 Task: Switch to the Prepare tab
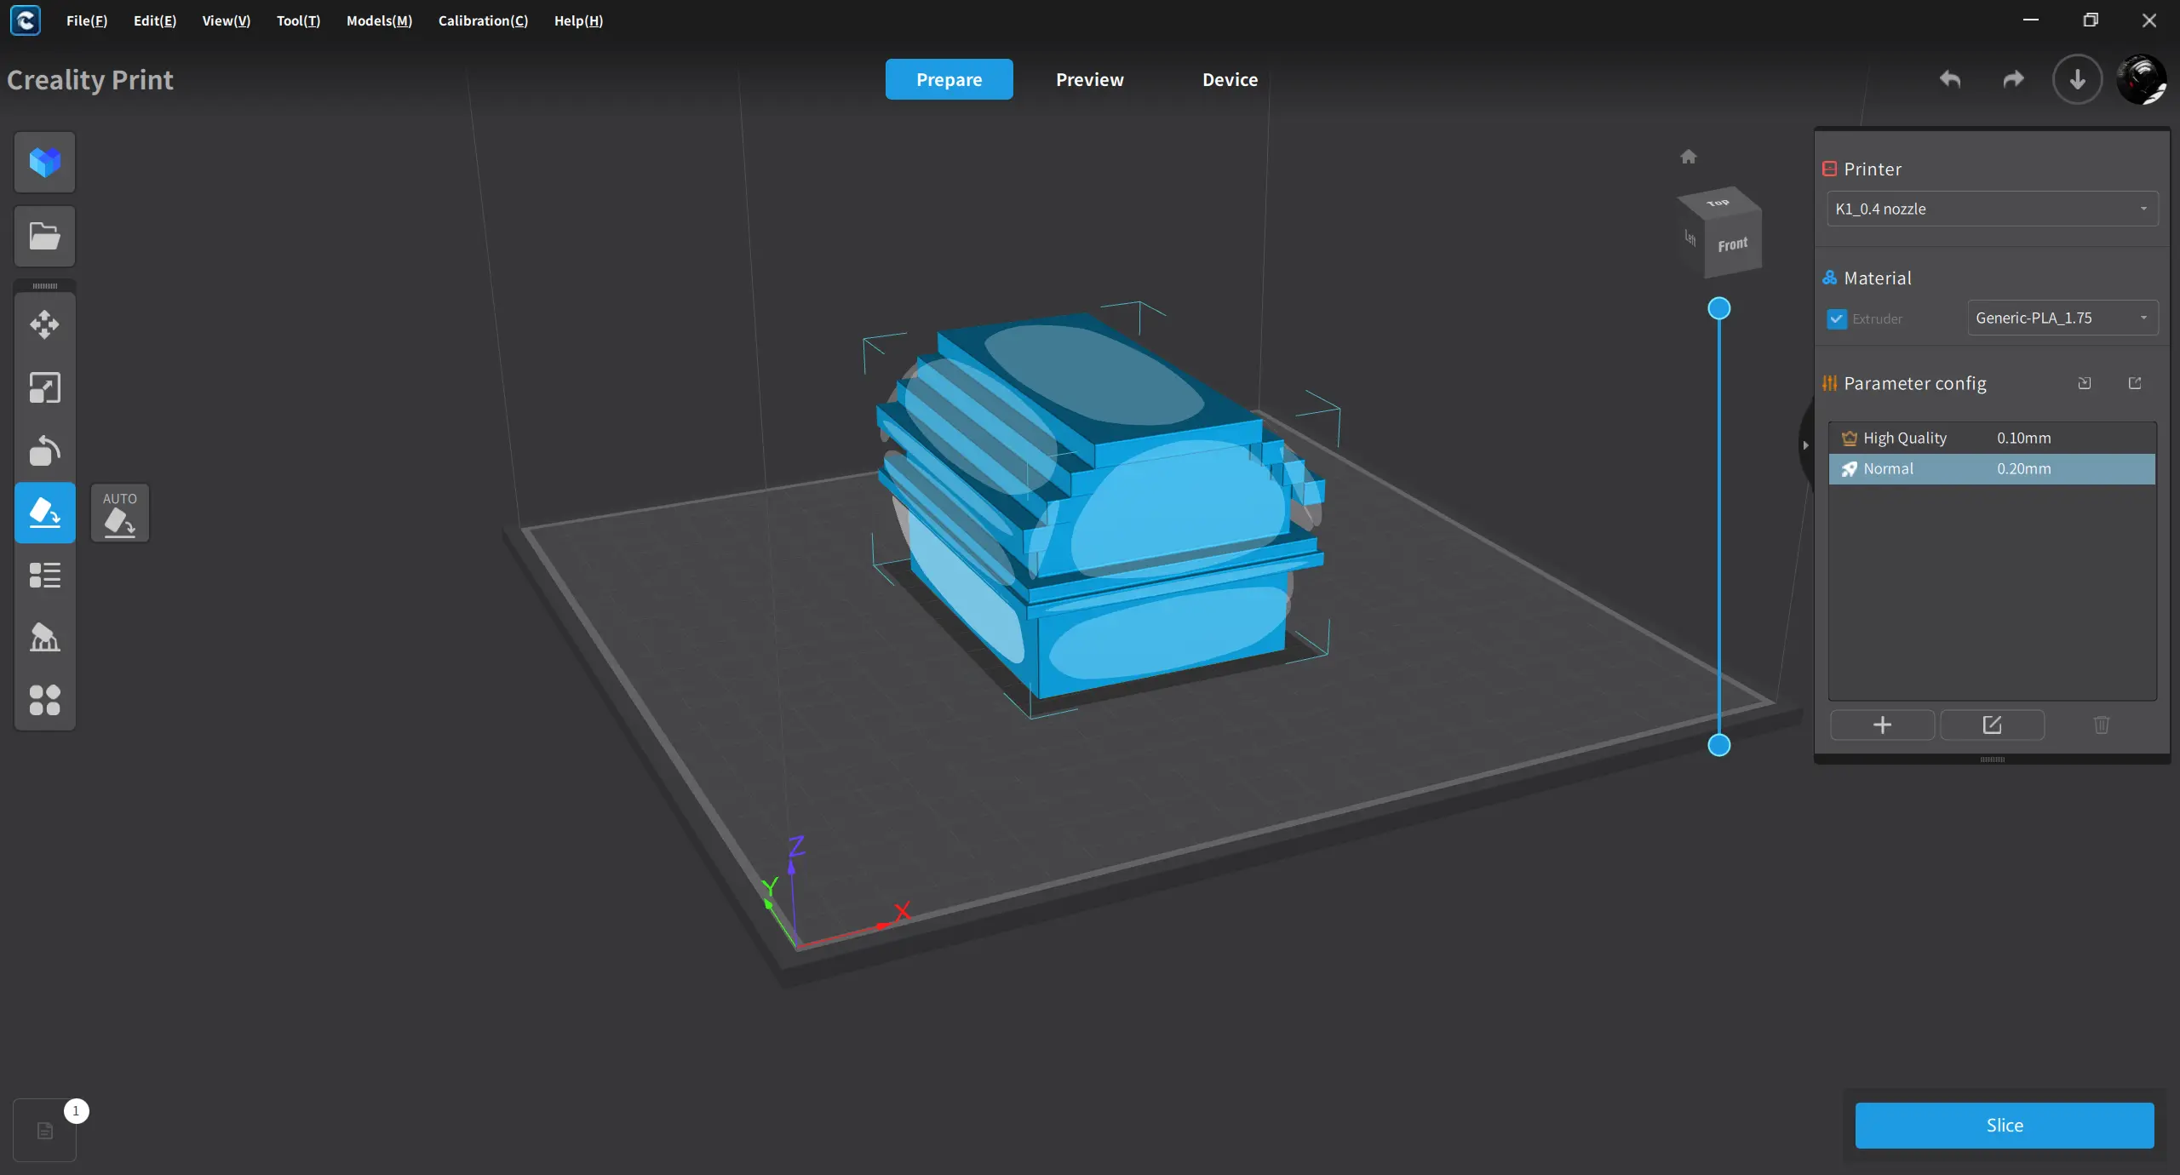(x=949, y=79)
